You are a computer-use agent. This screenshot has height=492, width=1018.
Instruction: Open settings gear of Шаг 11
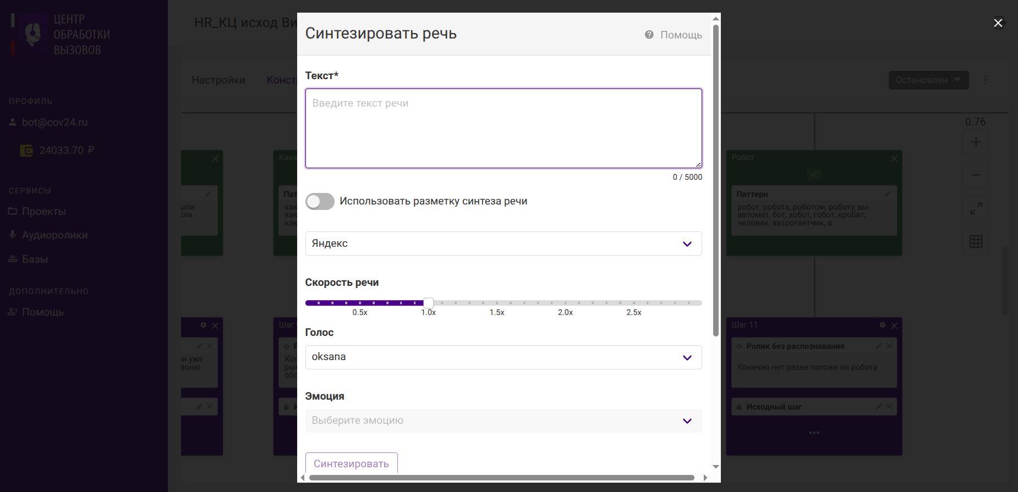pos(883,325)
